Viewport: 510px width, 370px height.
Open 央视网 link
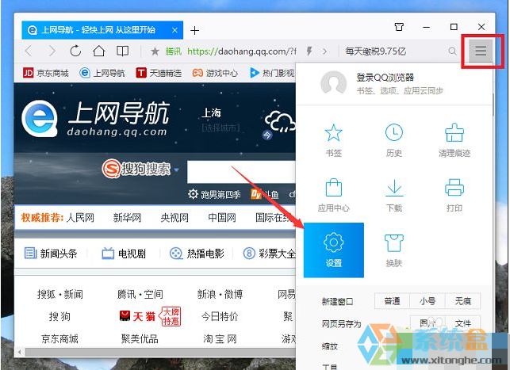click(174, 218)
